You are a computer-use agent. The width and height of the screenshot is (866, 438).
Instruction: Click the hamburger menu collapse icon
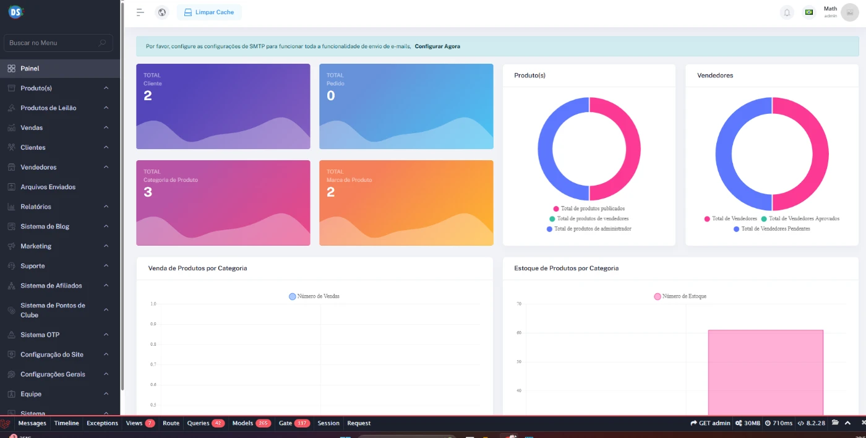tap(140, 12)
